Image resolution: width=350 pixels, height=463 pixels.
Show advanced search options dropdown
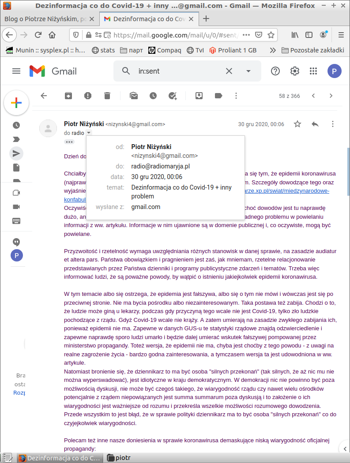248,71
